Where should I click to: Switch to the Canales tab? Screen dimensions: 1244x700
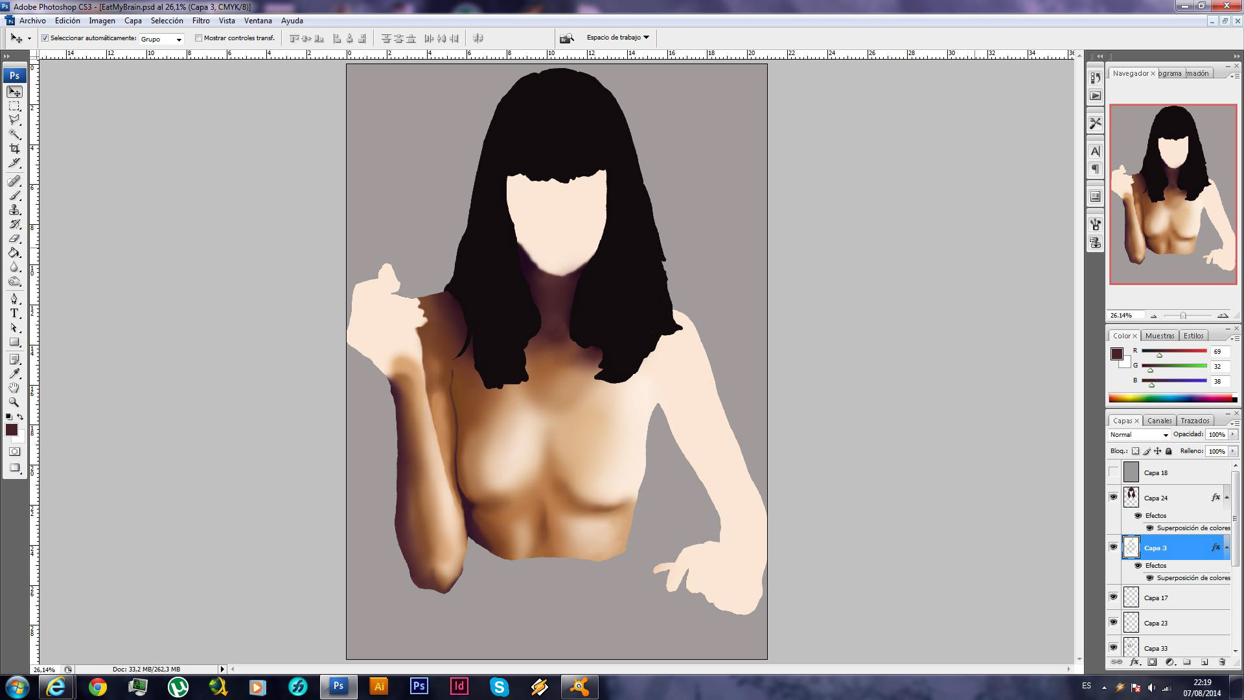[x=1159, y=421]
